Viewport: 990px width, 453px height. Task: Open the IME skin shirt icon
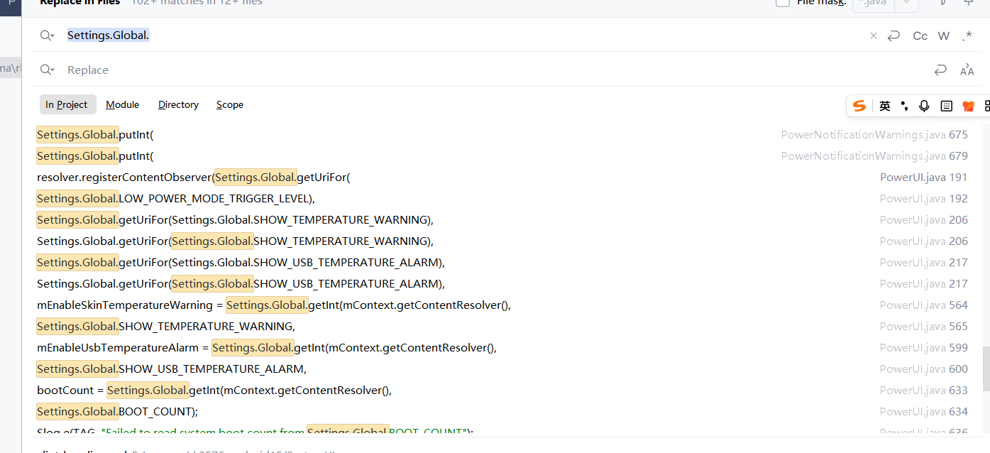tap(969, 106)
